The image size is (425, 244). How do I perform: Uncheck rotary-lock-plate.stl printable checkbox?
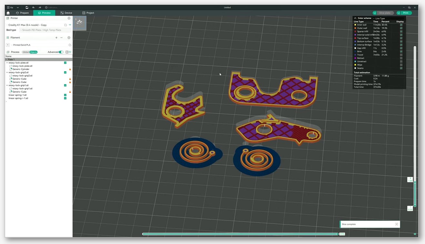(x=65, y=63)
